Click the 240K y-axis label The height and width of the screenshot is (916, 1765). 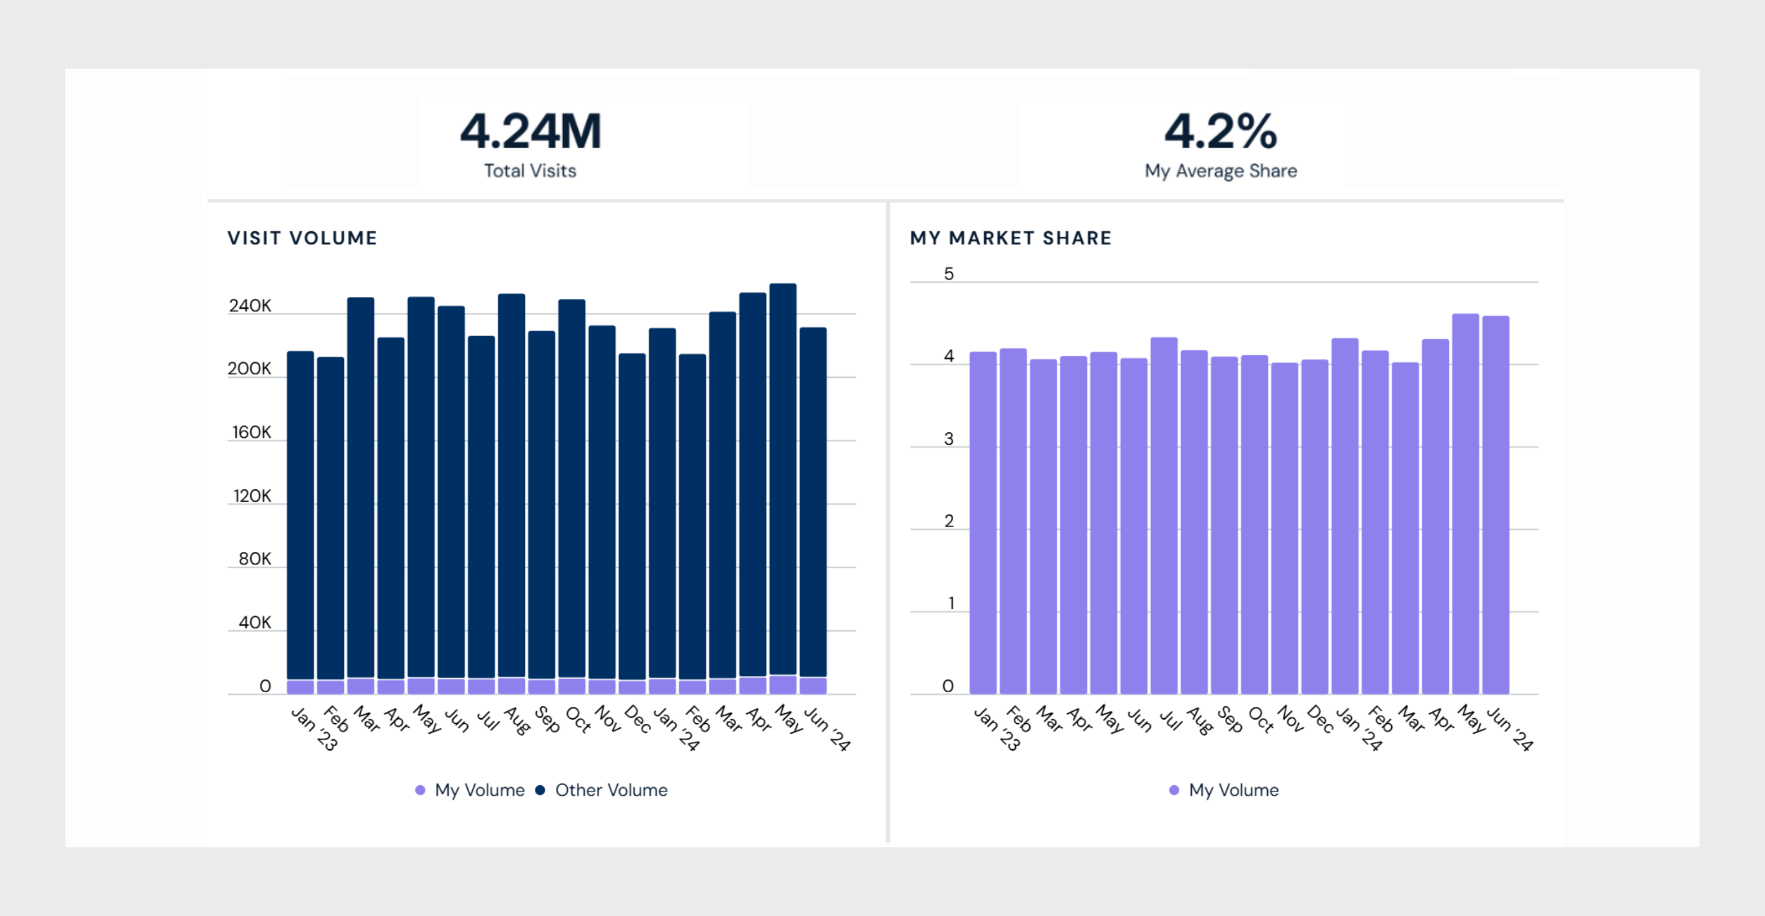click(249, 306)
